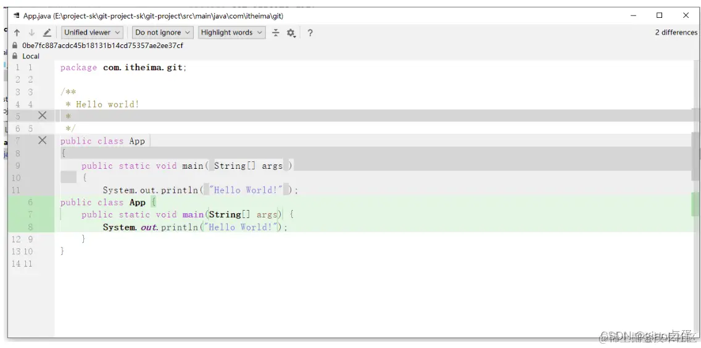This screenshot has height=348, width=701.
Task: Open the Unified viewer dropdown
Action: pyautogui.click(x=92, y=32)
